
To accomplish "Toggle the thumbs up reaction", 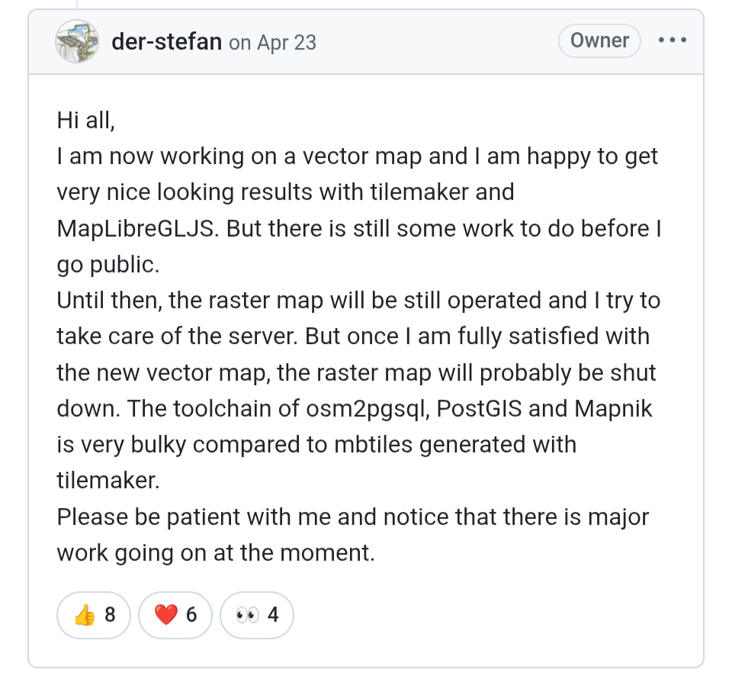I will tap(94, 615).
